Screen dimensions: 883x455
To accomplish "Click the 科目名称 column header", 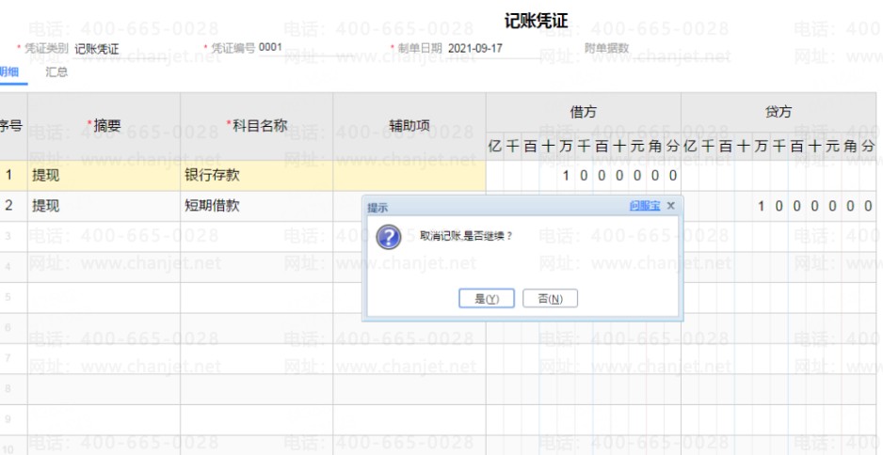I will coord(257,126).
